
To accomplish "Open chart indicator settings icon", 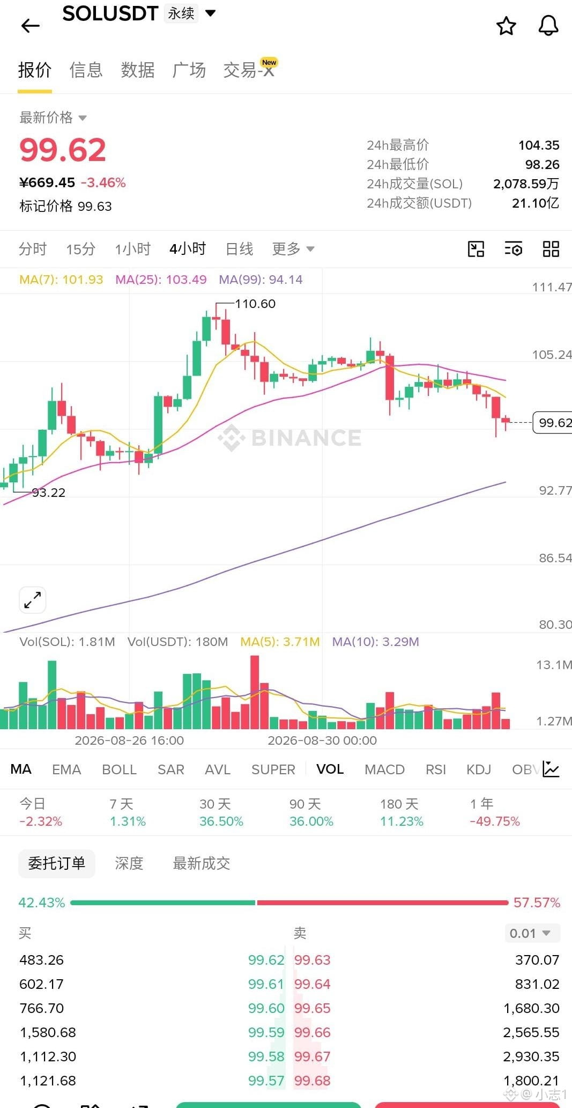I will (514, 249).
